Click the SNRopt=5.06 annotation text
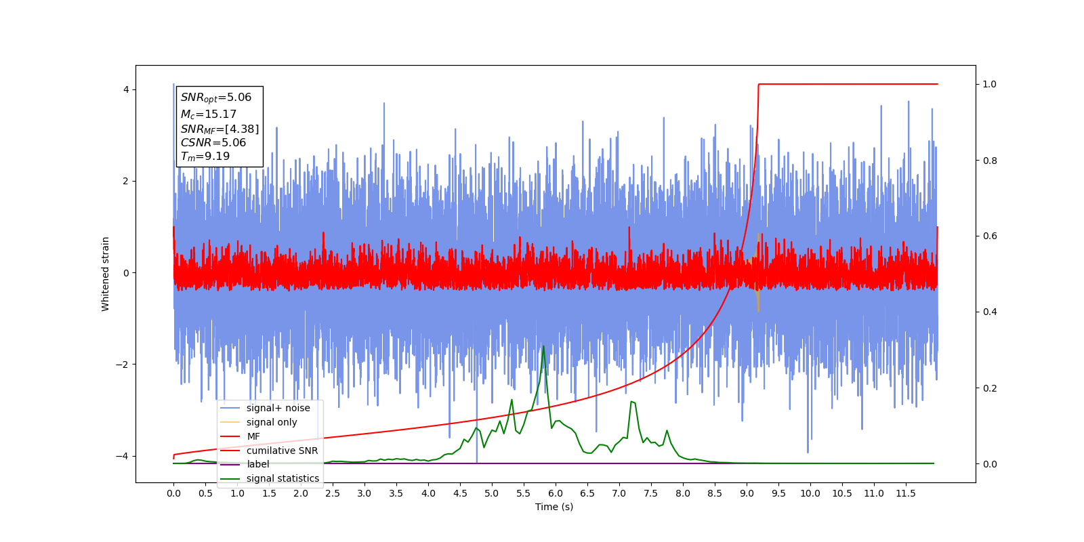 tap(216, 98)
